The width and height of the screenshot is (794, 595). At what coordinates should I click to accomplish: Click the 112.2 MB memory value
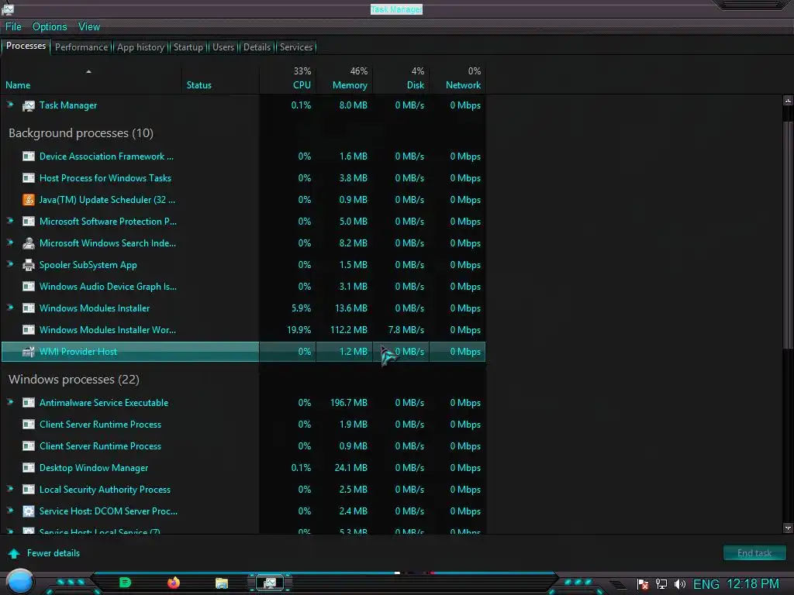pyautogui.click(x=348, y=330)
